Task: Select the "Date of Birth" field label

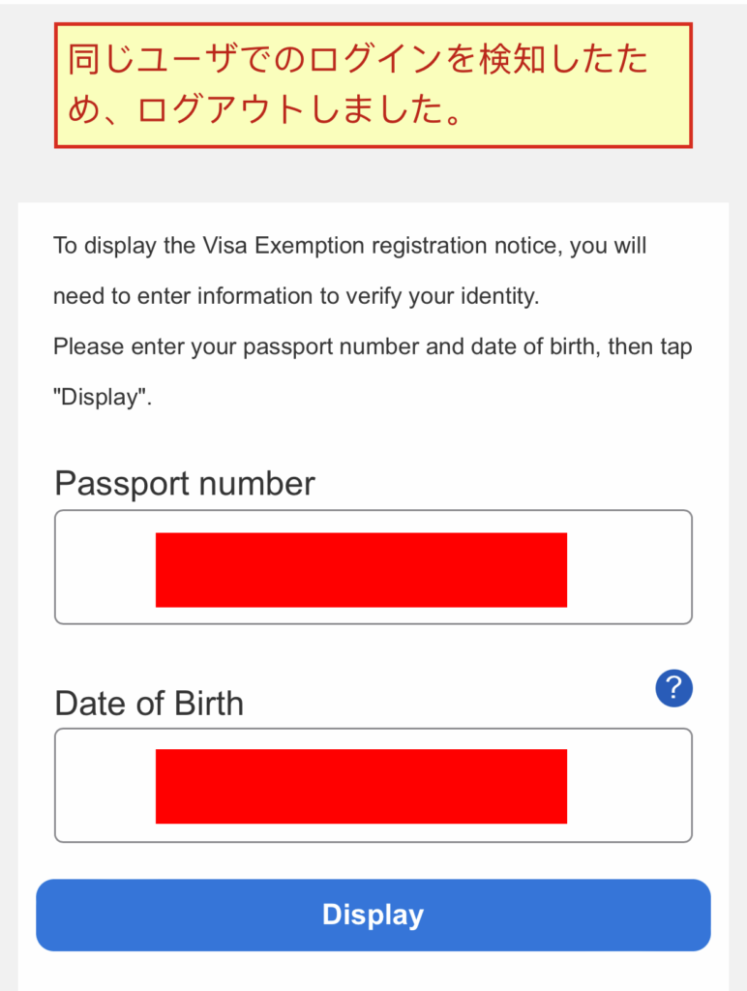Action: point(149,704)
